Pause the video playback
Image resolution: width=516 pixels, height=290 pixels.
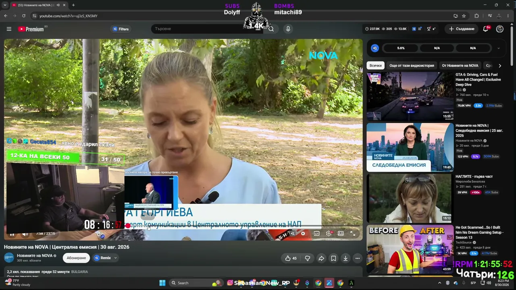coord(12,234)
